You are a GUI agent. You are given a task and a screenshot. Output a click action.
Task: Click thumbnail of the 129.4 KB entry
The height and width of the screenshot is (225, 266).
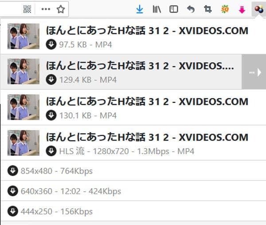point(23,71)
